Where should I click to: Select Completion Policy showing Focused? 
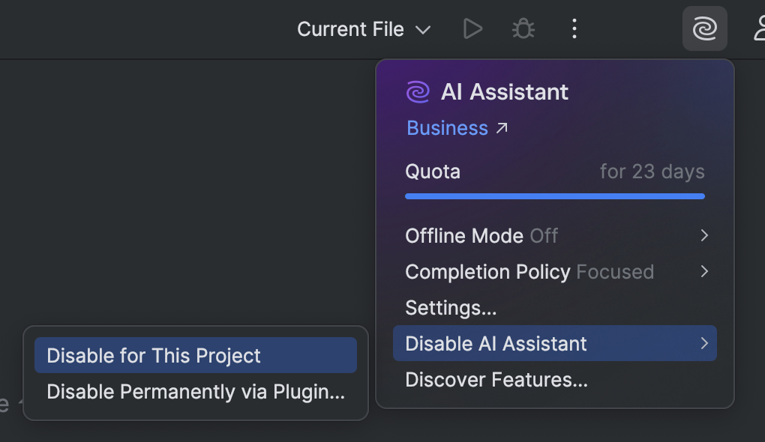tap(530, 271)
